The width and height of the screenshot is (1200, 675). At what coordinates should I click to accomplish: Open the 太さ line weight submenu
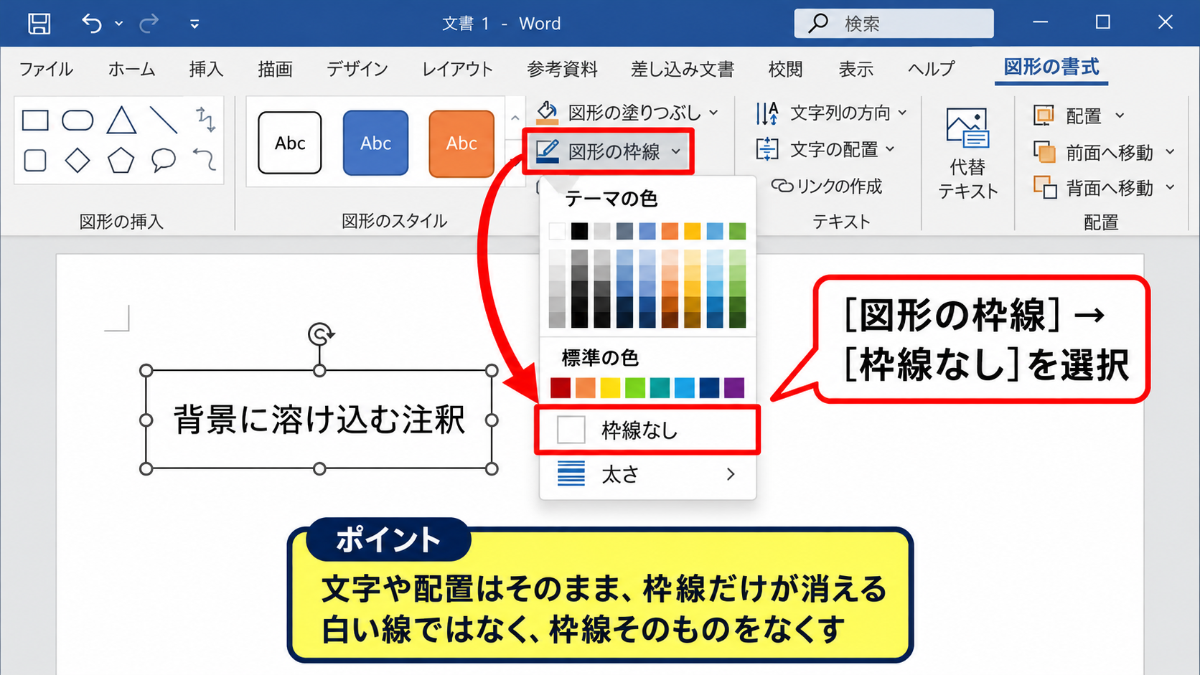(x=647, y=475)
